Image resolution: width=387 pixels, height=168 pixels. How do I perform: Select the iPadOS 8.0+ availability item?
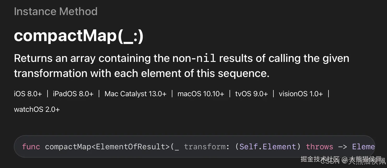[73, 94]
